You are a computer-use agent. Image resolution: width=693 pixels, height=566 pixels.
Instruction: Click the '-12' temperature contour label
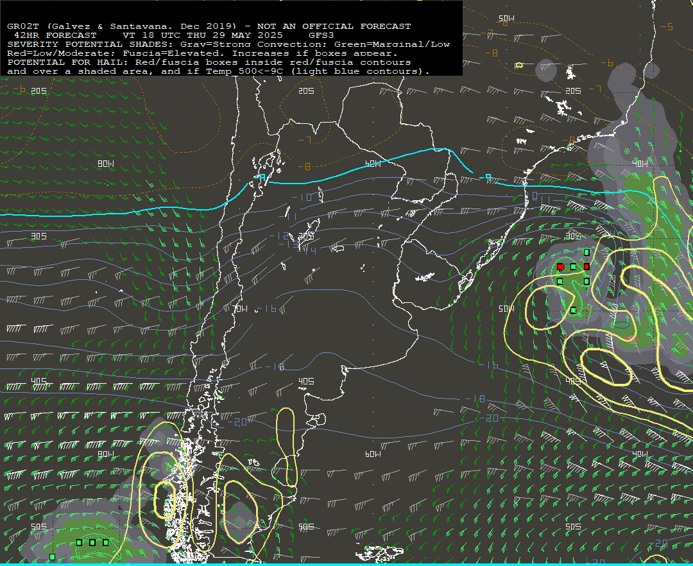coord(279,236)
